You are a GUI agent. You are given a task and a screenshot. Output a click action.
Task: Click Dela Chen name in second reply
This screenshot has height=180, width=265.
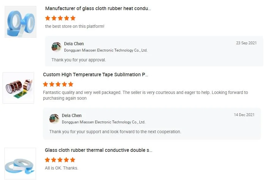(72, 115)
